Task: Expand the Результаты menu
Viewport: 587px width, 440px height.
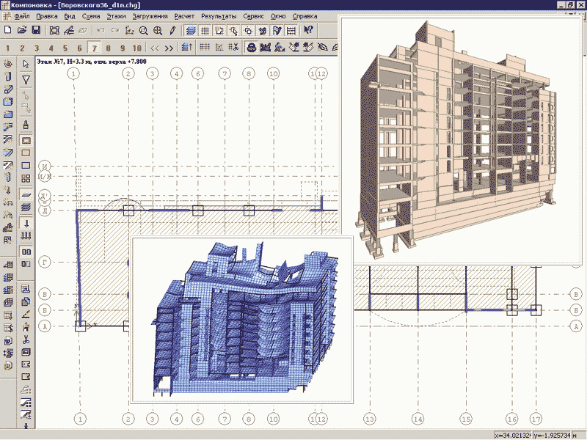Action: tap(219, 16)
